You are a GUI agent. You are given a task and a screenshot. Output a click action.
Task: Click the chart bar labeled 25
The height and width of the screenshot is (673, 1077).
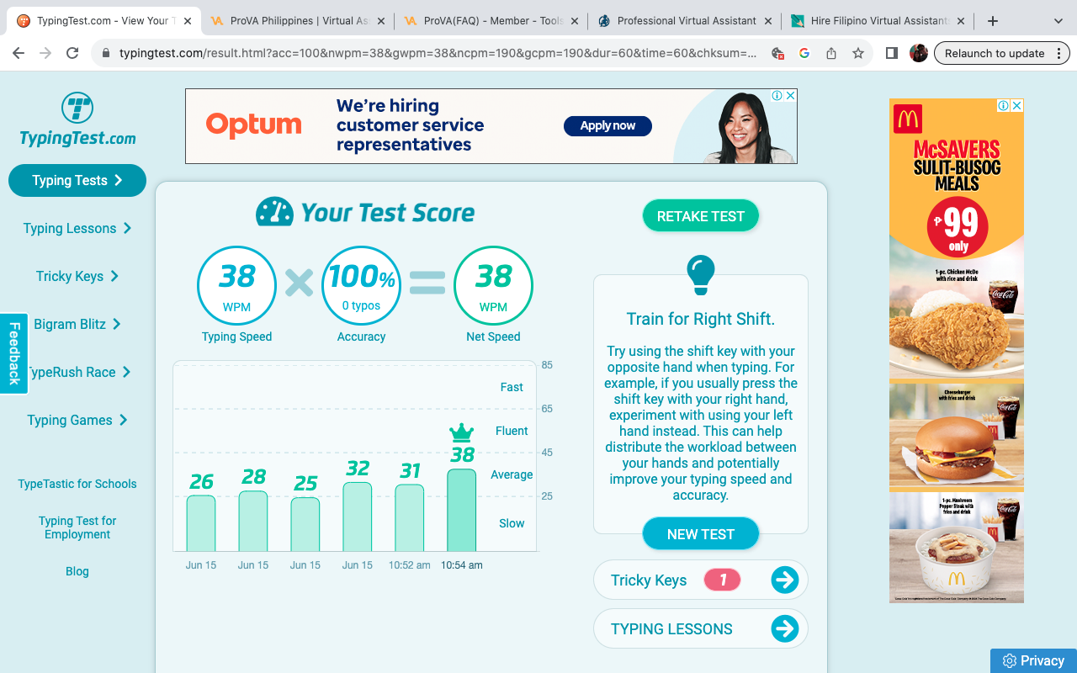pos(305,524)
